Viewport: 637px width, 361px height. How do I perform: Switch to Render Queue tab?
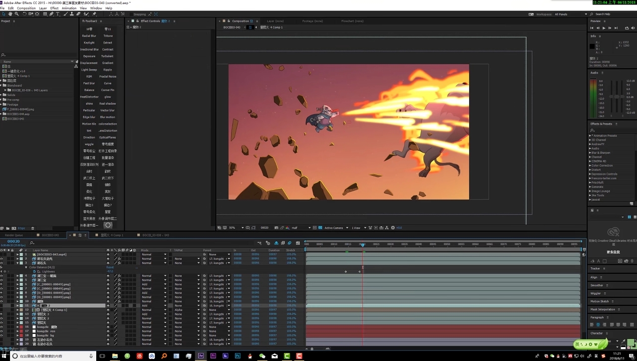(14, 235)
